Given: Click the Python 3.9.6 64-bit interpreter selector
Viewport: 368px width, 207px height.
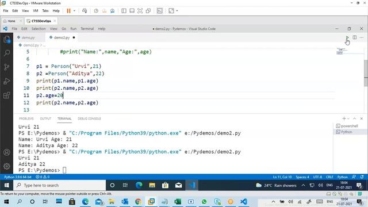Looking at the screenshot, I should pyautogui.click(x=18, y=177).
